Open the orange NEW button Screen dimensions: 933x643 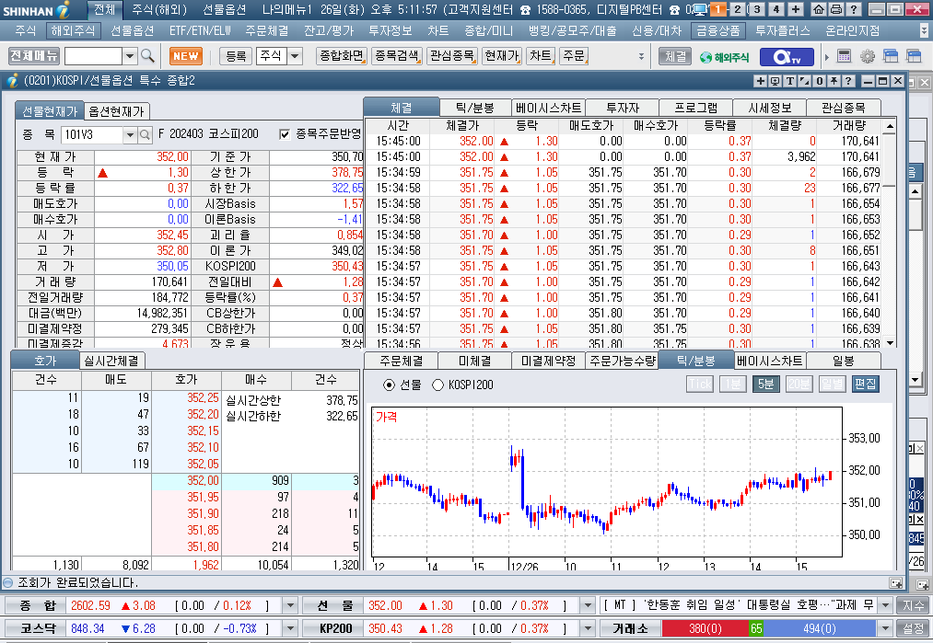point(186,56)
